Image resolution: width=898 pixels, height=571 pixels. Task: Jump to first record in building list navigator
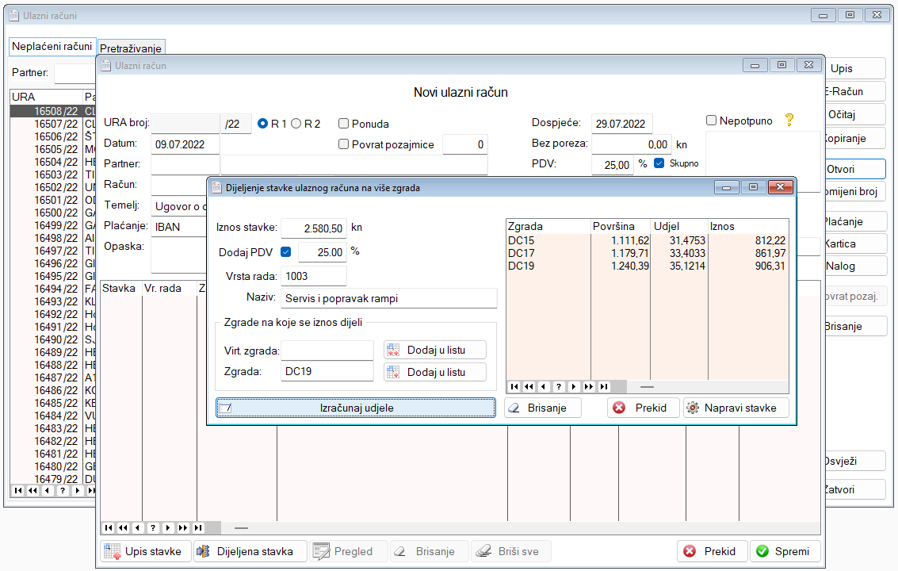[514, 386]
